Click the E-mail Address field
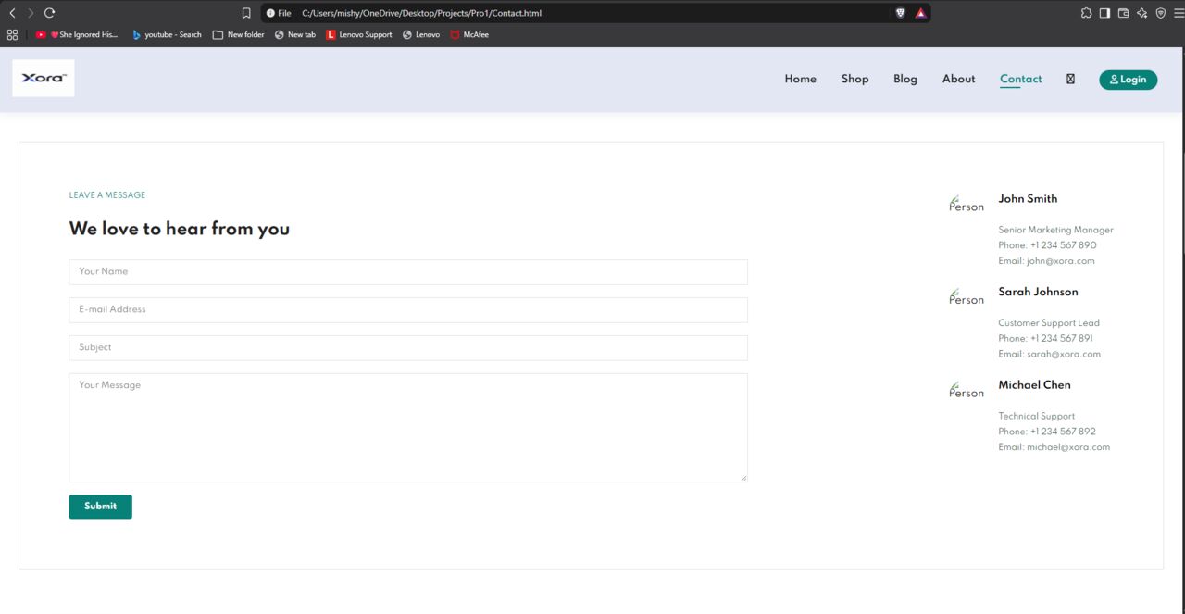 click(x=408, y=310)
